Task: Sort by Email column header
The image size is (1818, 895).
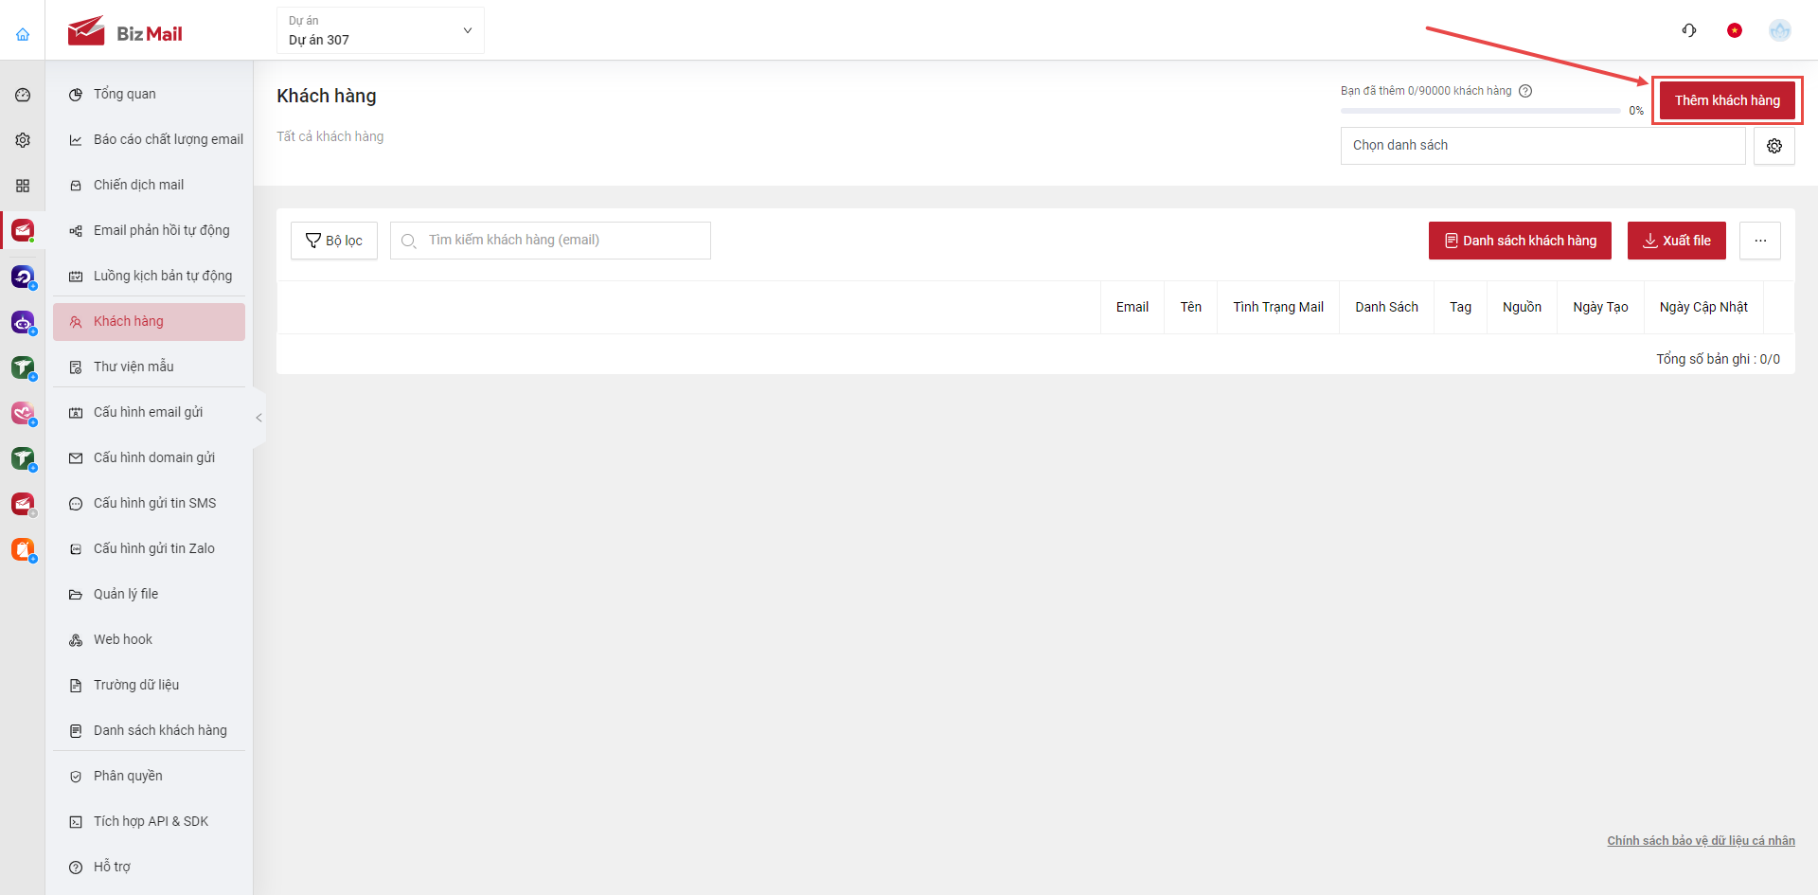Action: pos(1132,307)
